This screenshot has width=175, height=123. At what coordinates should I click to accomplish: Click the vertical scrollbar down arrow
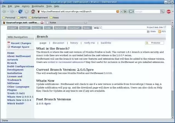click(x=173, y=117)
